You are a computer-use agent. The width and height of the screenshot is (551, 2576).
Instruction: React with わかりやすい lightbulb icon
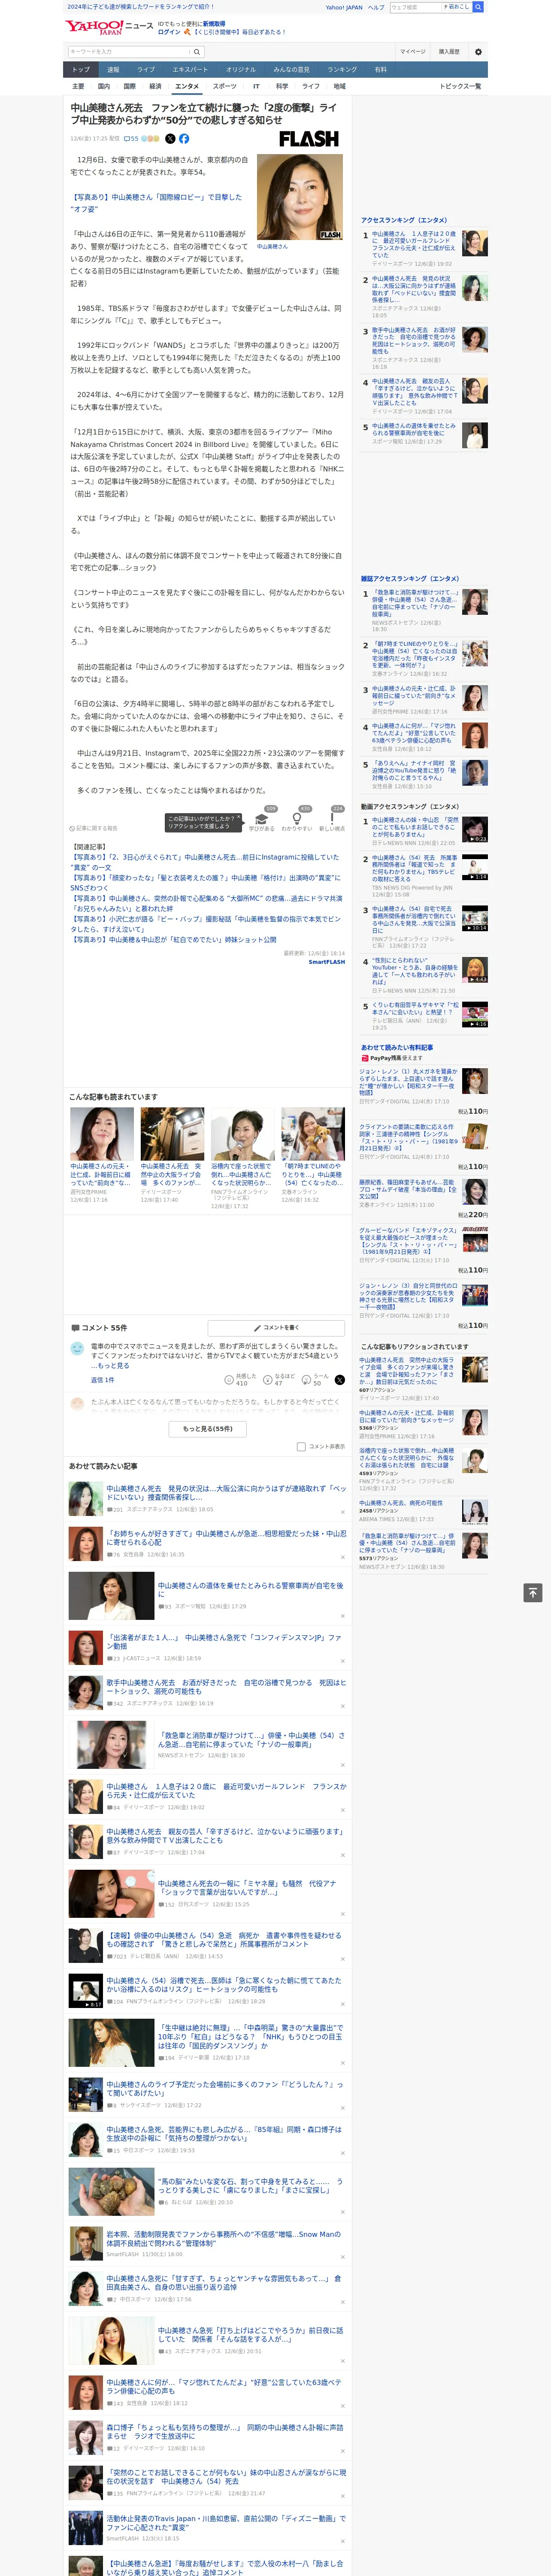pyautogui.click(x=297, y=819)
